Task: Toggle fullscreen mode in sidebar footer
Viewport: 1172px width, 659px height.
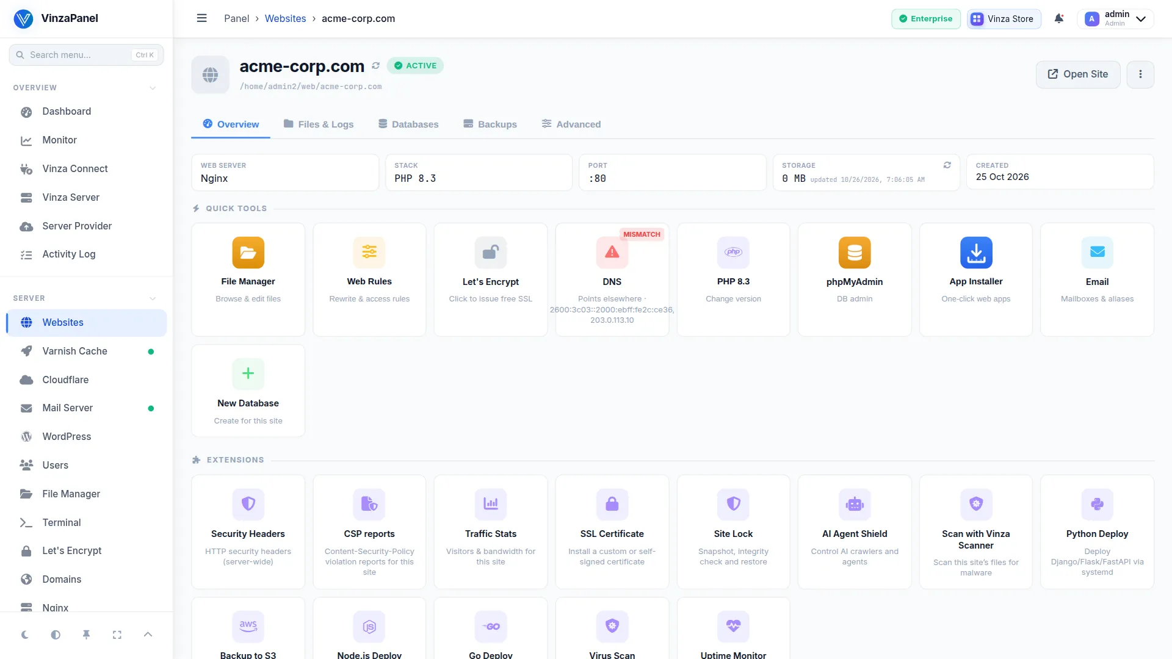Action: point(117,635)
